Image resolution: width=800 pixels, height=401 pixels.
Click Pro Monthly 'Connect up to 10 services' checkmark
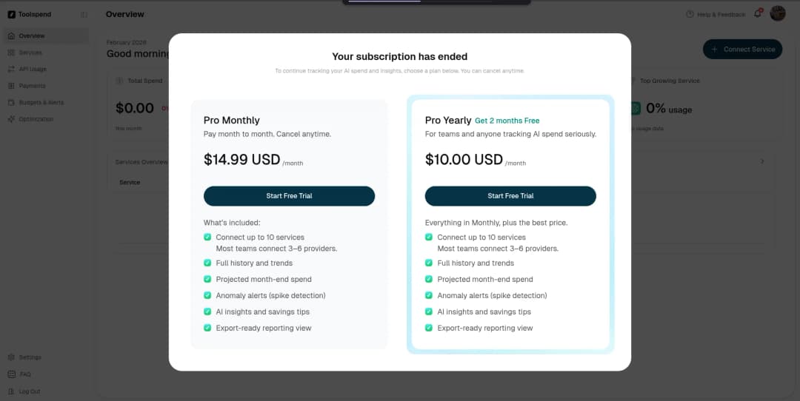coord(208,237)
